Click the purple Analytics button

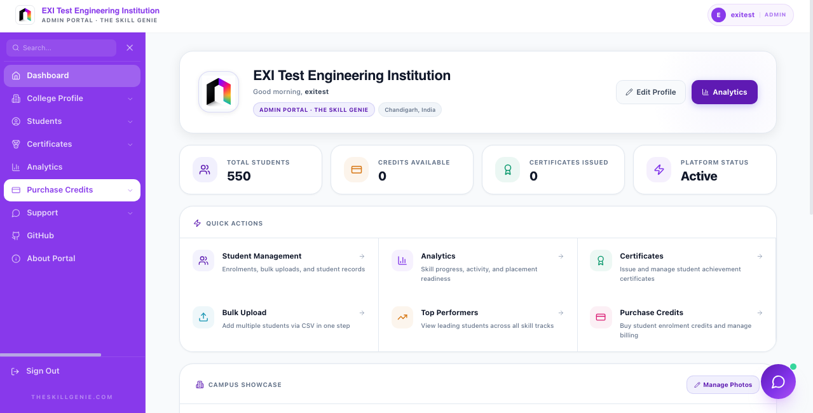[x=725, y=92]
